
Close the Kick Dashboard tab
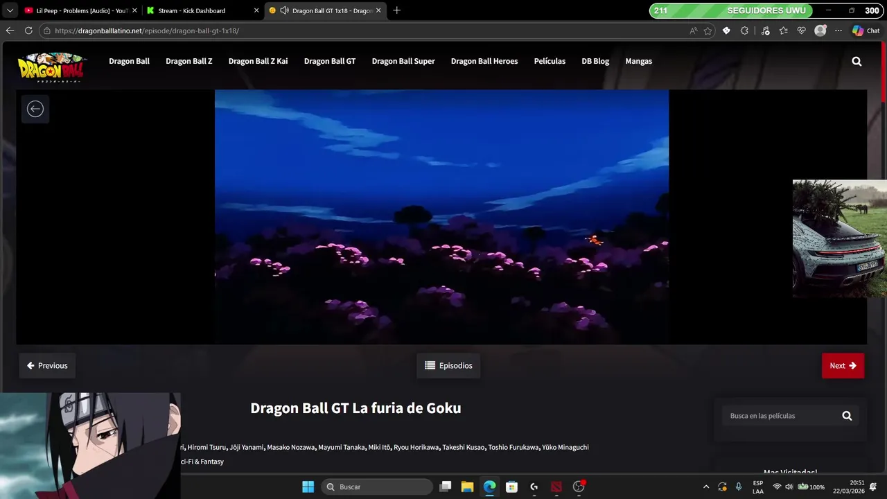tap(256, 10)
